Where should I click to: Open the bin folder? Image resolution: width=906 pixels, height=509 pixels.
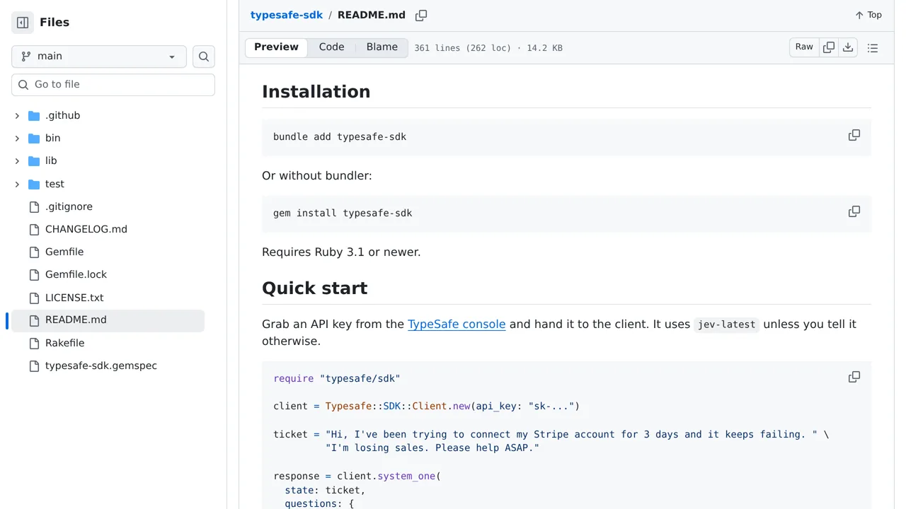[x=52, y=138]
